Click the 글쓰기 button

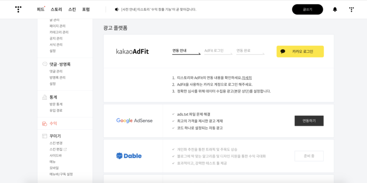tap(308, 10)
